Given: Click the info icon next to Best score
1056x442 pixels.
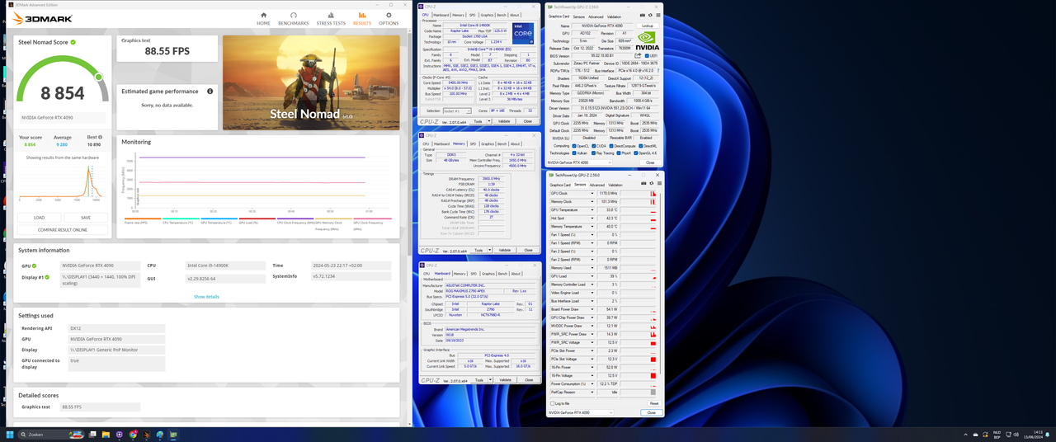Looking at the screenshot, I should 100,138.
